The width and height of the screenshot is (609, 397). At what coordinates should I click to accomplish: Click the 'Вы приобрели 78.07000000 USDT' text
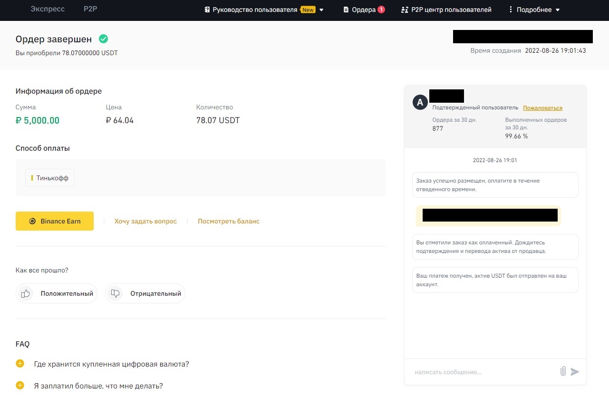(x=67, y=53)
